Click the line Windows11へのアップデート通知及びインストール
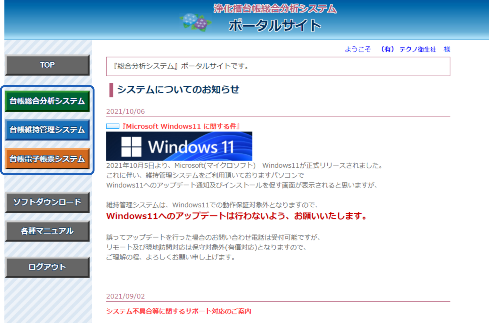Image resolution: width=489 pixels, height=323 pixels. pos(242,185)
